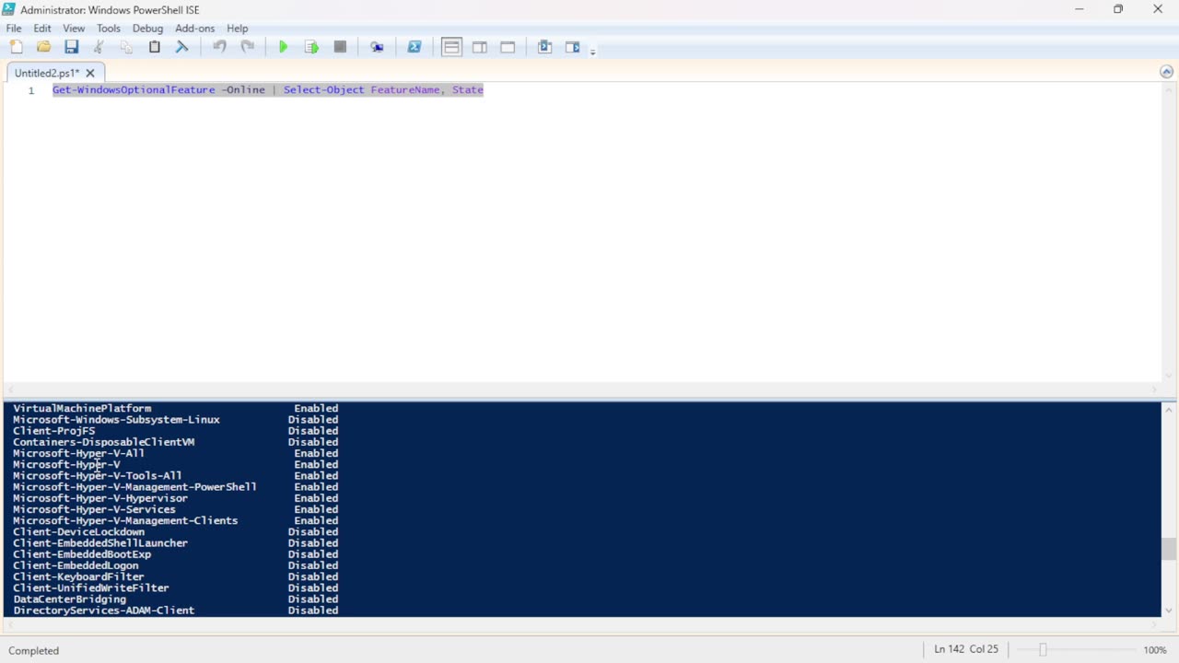Open New Remote PowerShell Tab icon
1179x663 pixels.
pos(377,47)
